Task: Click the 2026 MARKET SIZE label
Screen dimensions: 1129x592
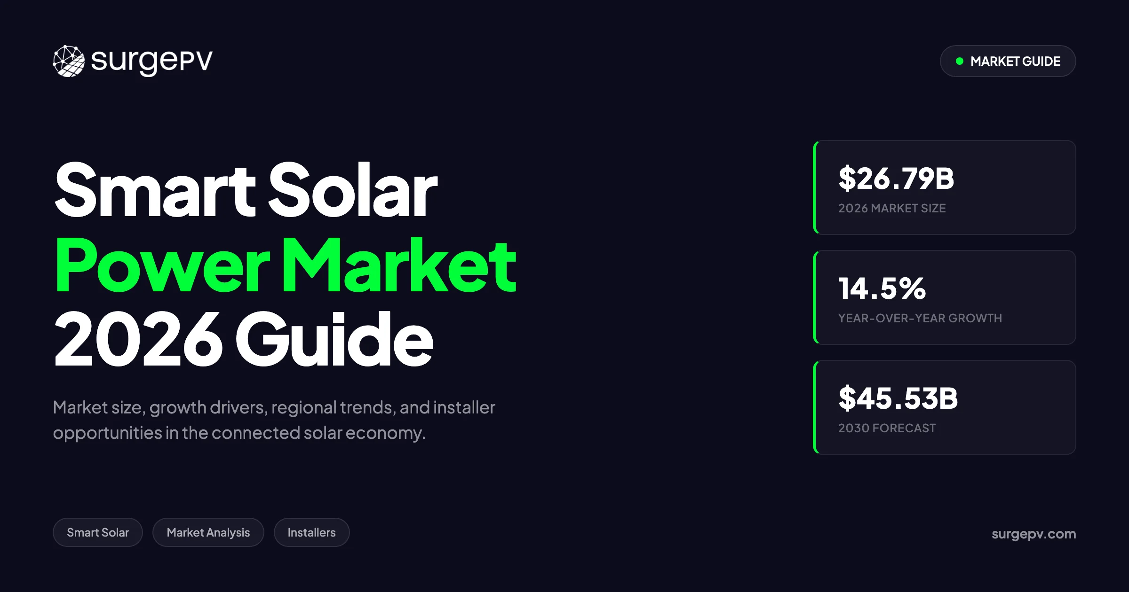Action: point(892,208)
